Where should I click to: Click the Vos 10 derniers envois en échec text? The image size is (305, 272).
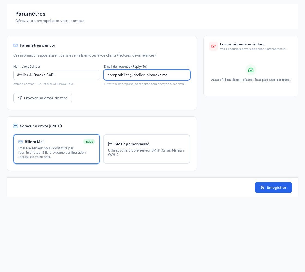pyautogui.click(x=253, y=49)
